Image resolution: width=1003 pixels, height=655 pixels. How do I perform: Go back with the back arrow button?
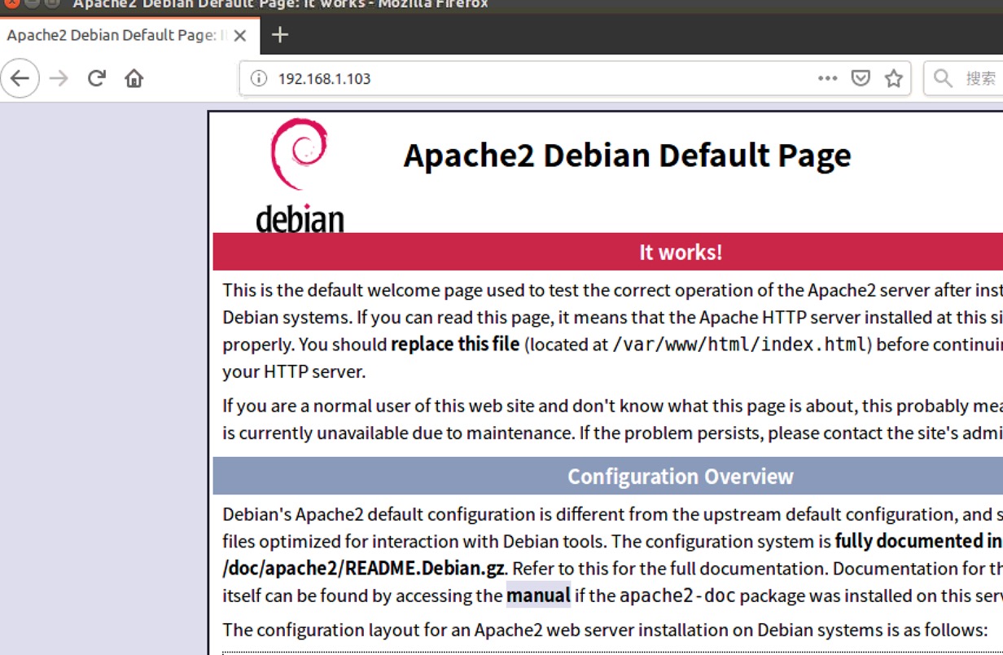(20, 78)
